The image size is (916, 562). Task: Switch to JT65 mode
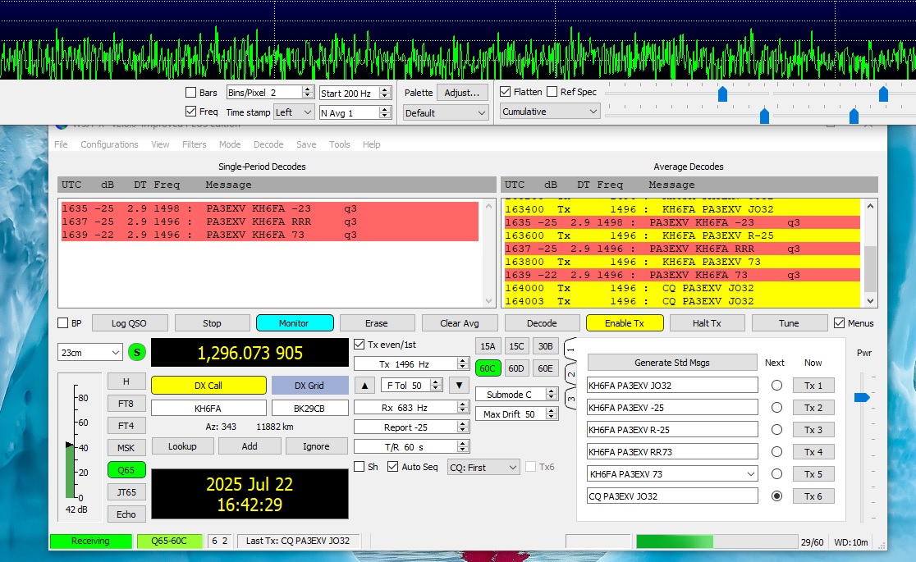click(126, 492)
